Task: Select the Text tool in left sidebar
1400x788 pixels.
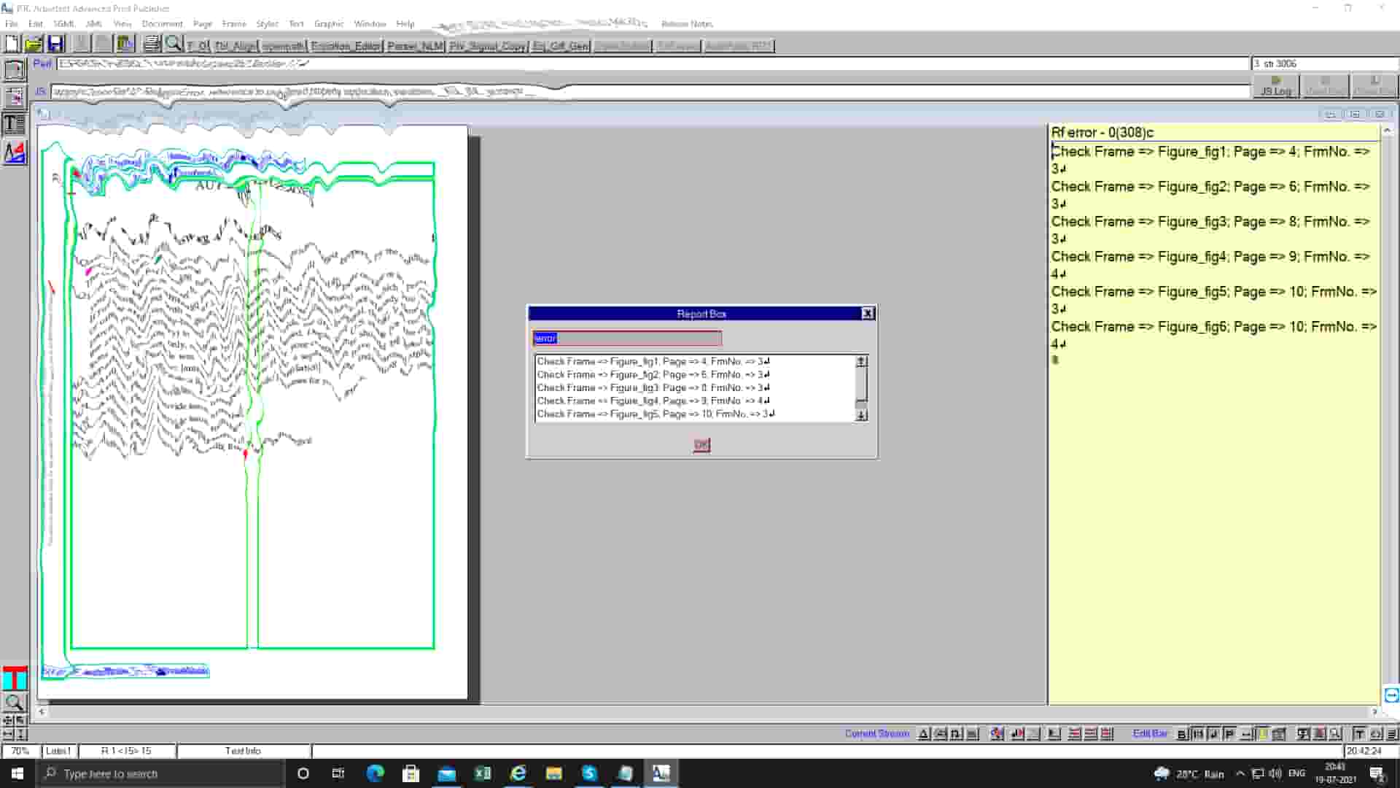Action: [14, 123]
